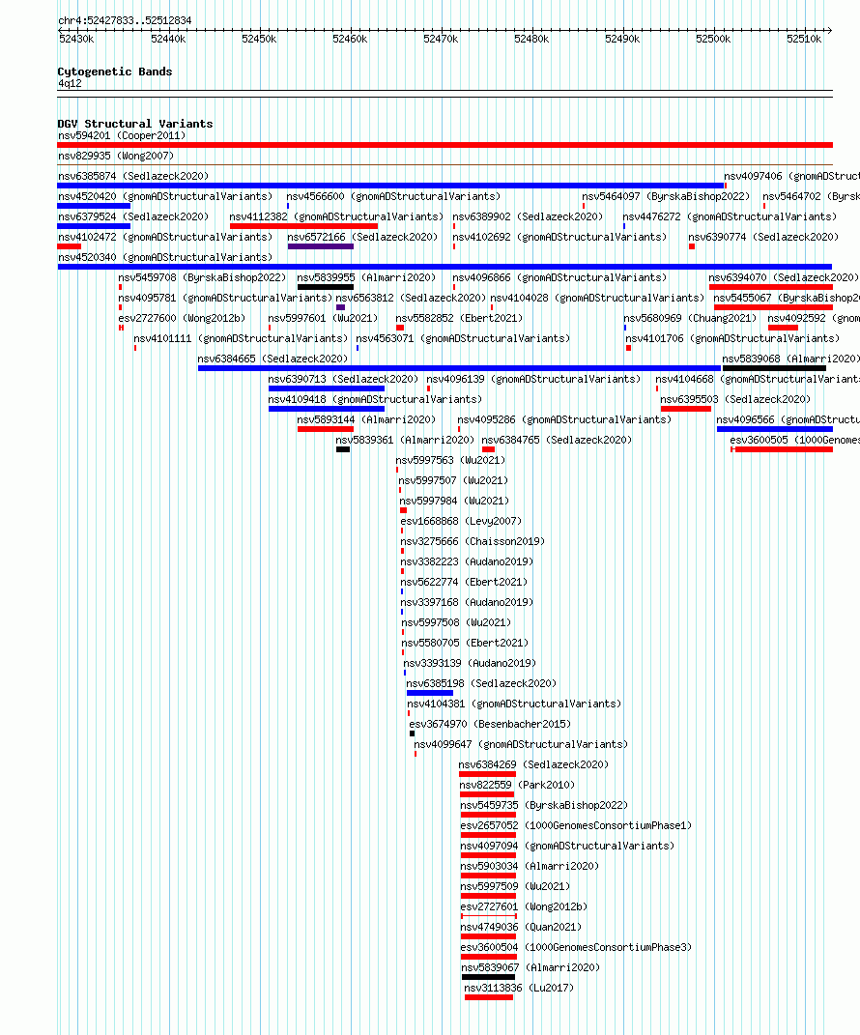Open nsv5622774 (Ebert2021) label
The width and height of the screenshot is (860, 1035).
point(465,582)
